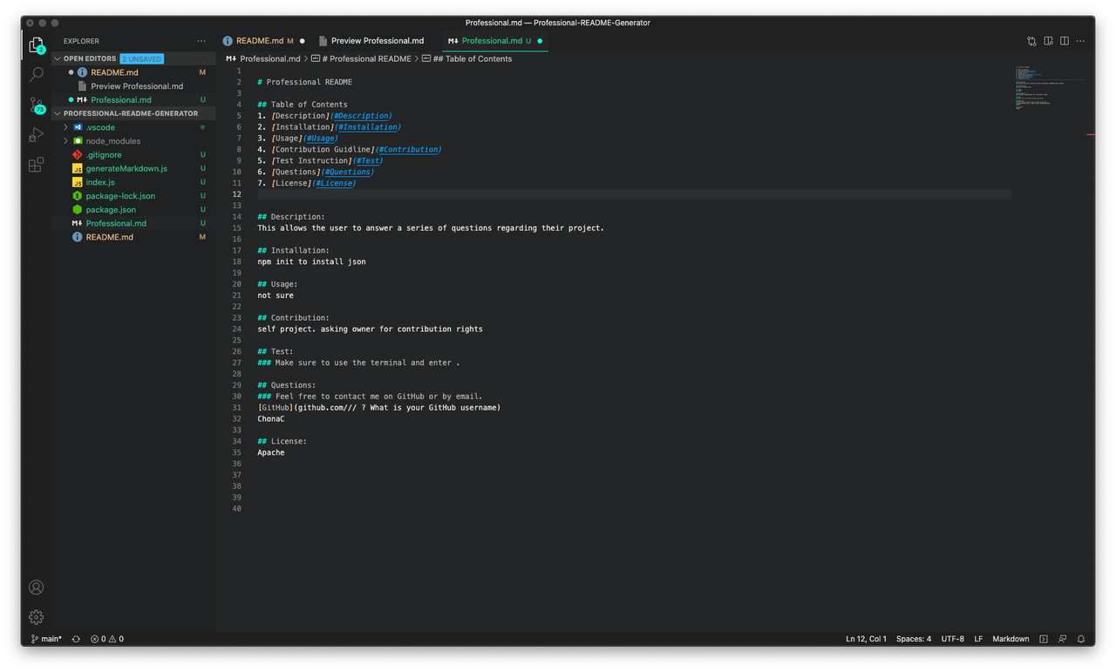Click the notifications bell in the status bar
Viewport: 1116px width, 672px height.
point(1080,638)
